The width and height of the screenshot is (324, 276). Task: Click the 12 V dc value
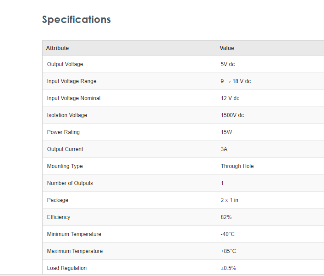coord(230,98)
